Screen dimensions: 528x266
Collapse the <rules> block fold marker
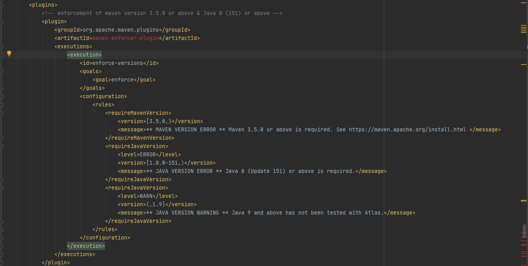[1, 105]
